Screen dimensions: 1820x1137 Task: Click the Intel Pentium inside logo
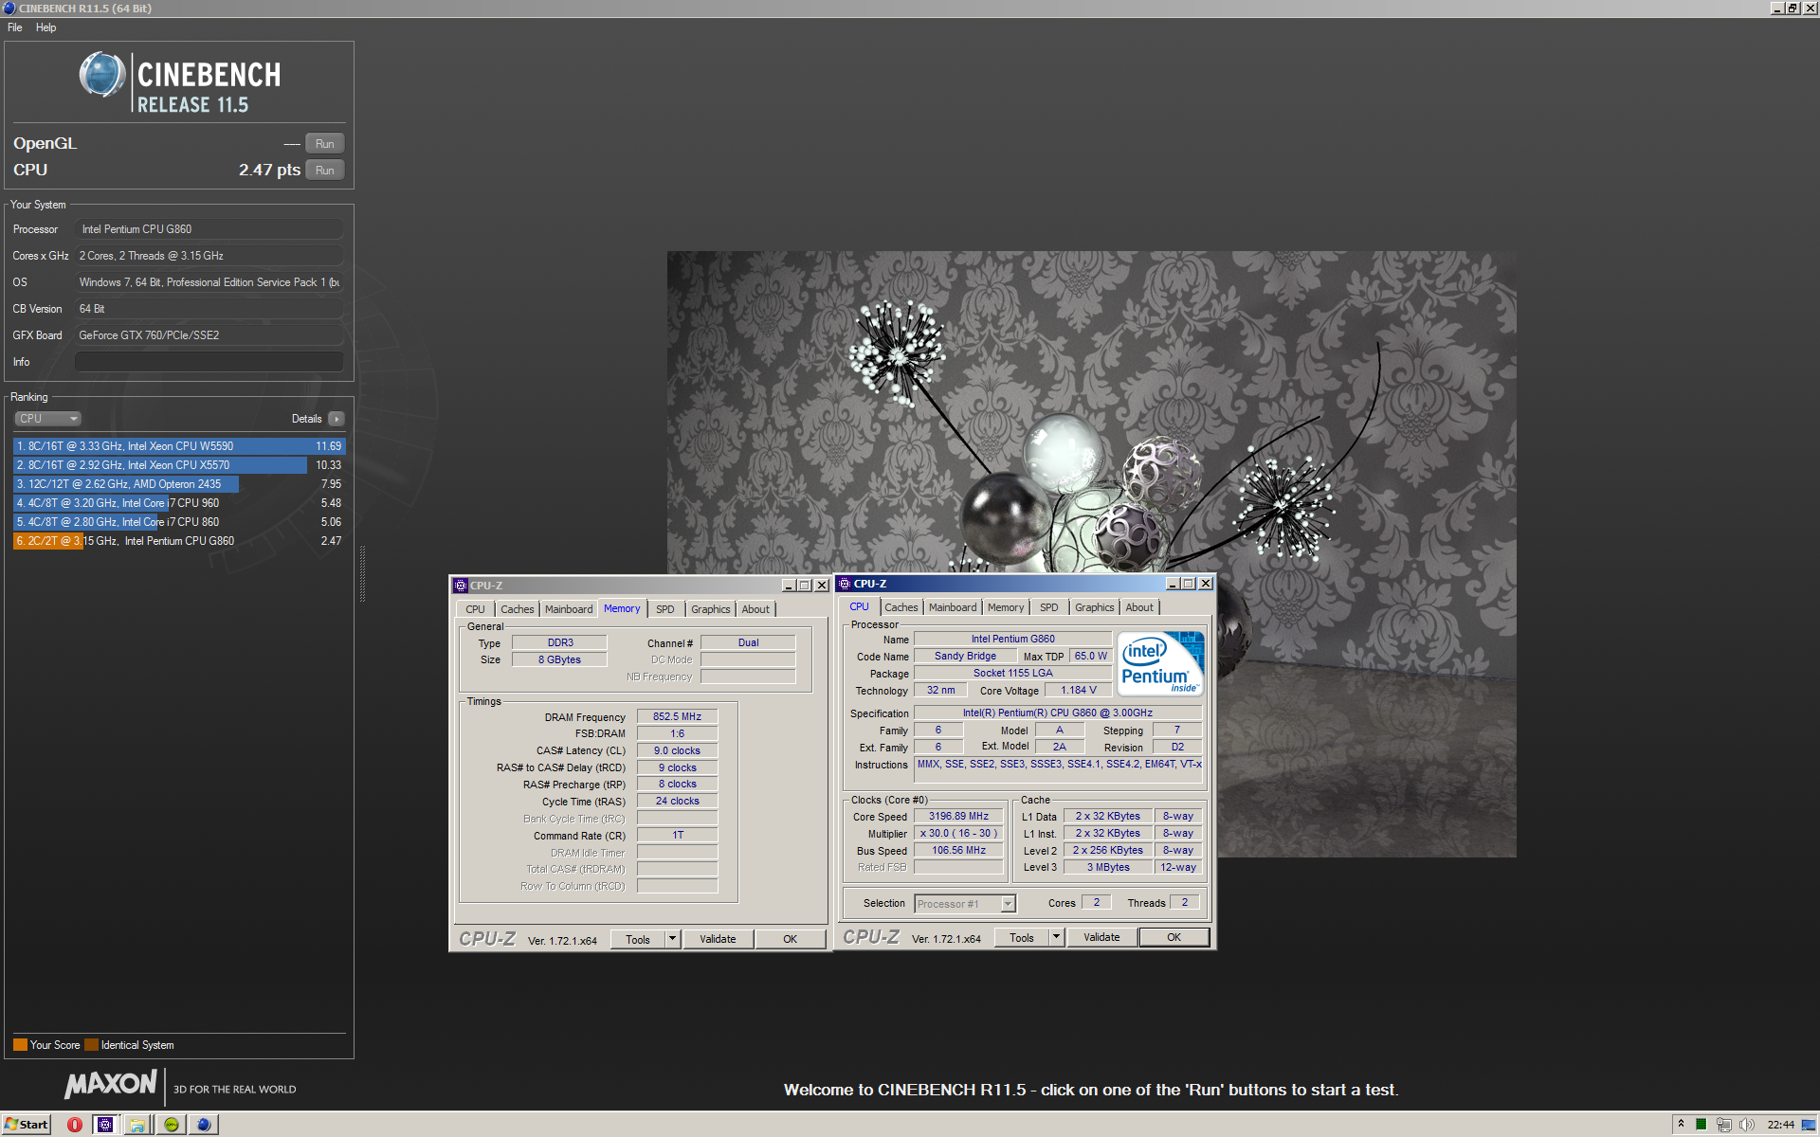click(x=1160, y=664)
